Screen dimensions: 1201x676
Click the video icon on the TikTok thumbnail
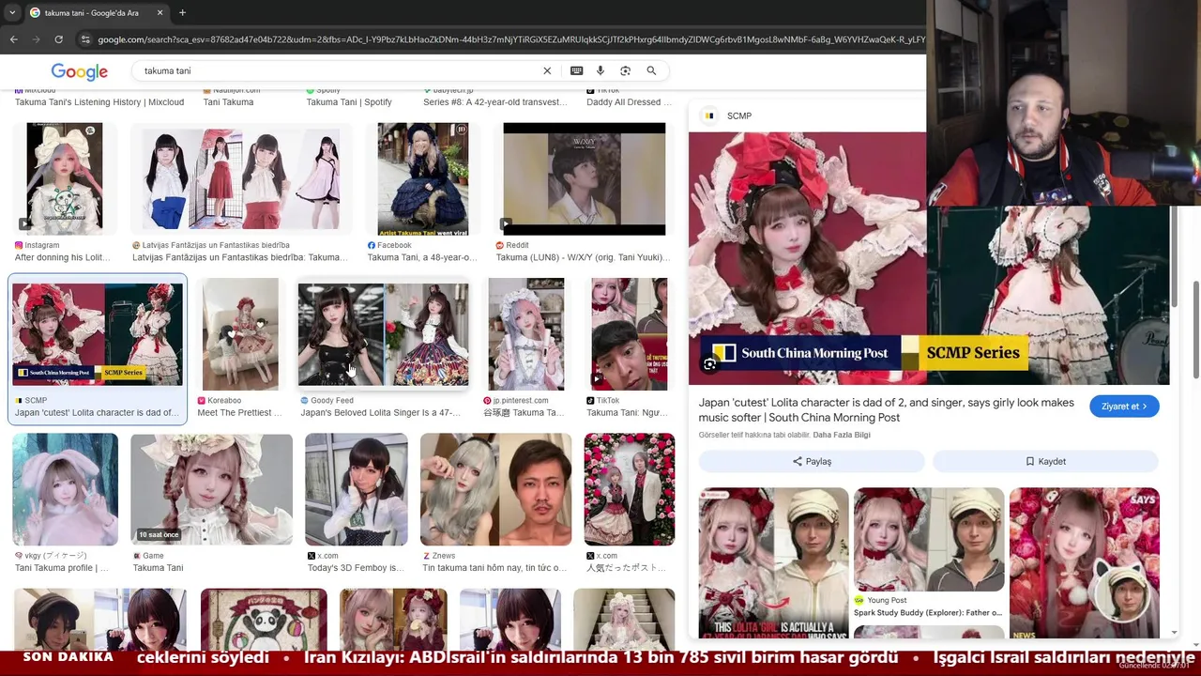pyautogui.click(x=599, y=379)
